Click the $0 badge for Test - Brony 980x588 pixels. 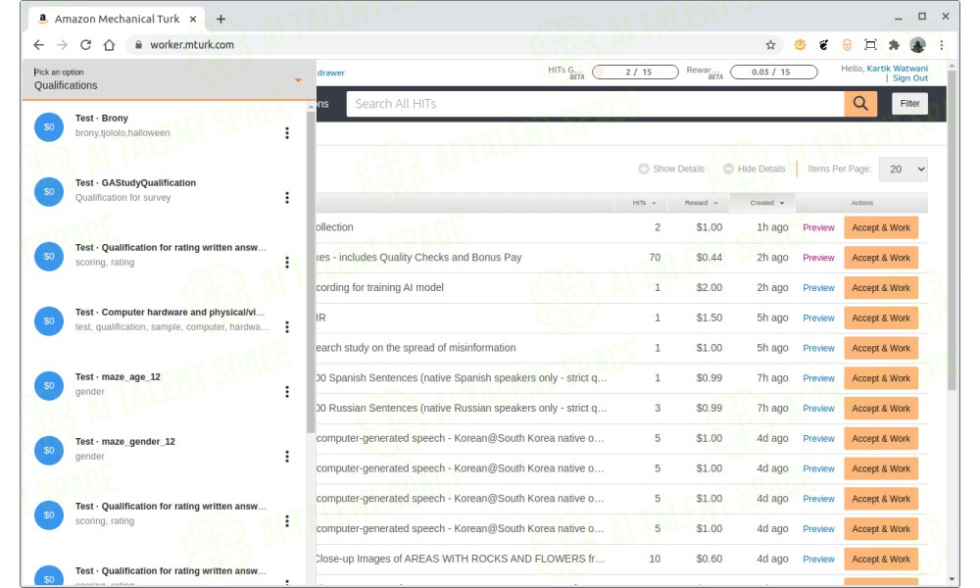[x=49, y=126]
